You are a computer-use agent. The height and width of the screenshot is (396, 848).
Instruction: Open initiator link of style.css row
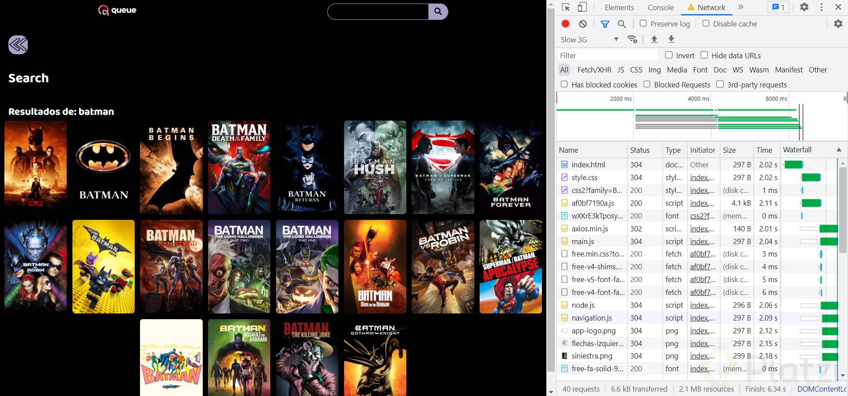click(702, 177)
